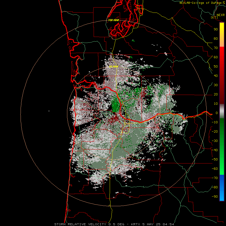Click the NEXR label above the scale
This screenshot has height=226, width=226.
click(221, 15)
